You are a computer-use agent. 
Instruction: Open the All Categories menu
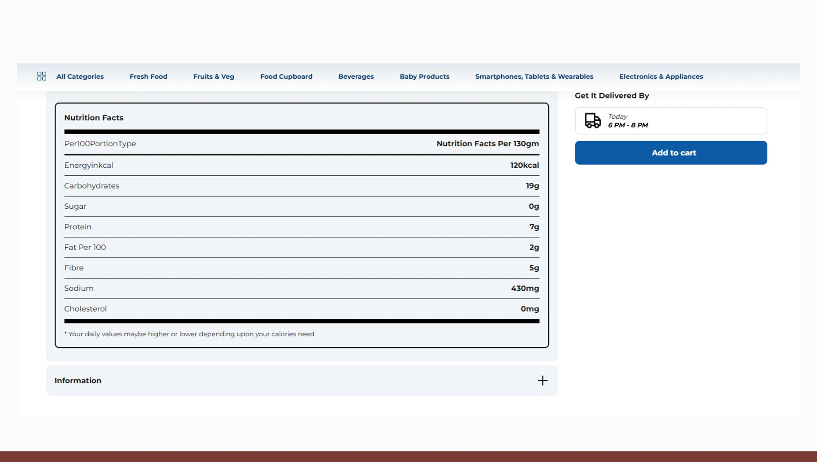(x=80, y=76)
